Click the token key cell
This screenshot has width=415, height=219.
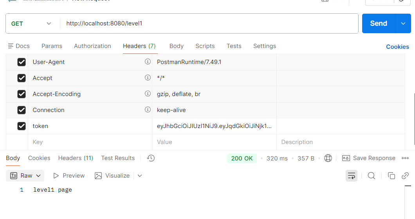click(x=90, y=126)
